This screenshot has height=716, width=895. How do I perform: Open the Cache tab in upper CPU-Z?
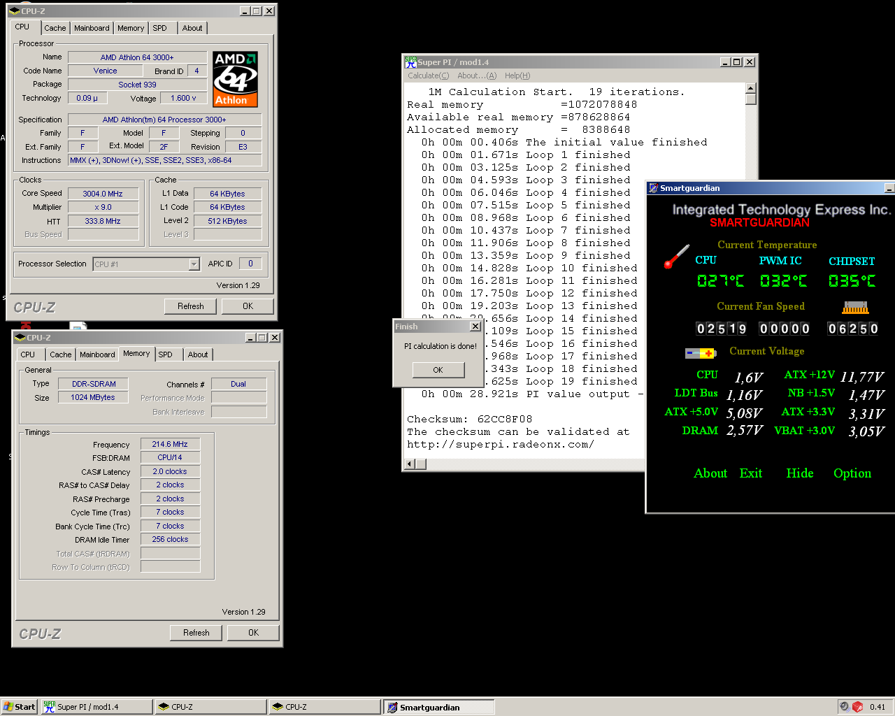(55, 28)
